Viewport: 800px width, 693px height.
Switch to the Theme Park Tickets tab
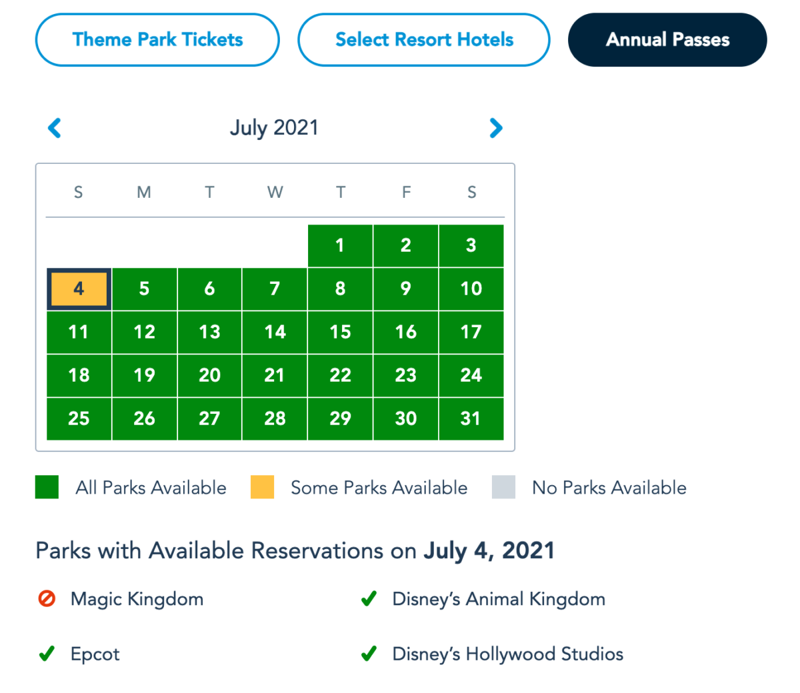tap(157, 40)
